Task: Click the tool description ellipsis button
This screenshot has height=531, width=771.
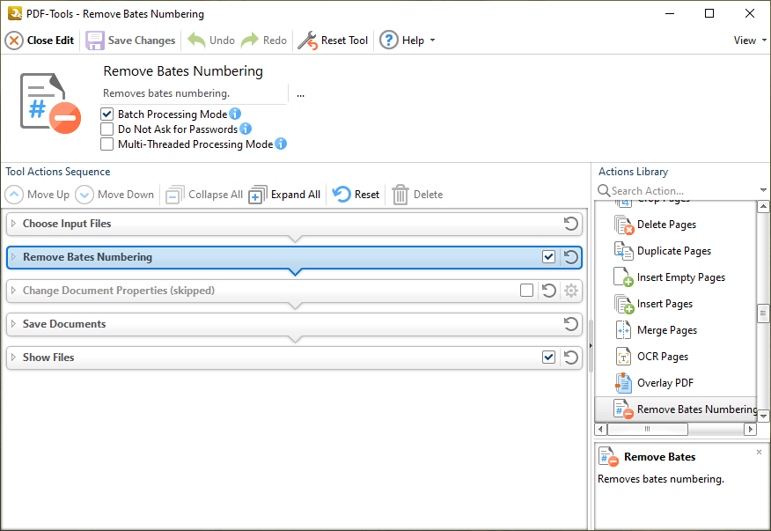Action: [x=300, y=94]
